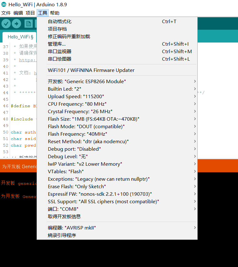This screenshot has width=238, height=267.
Task: Open the 帮助 menu
Action: (55, 13)
